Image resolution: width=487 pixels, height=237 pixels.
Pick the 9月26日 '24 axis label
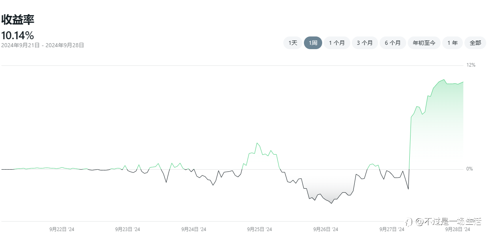coord(326,229)
